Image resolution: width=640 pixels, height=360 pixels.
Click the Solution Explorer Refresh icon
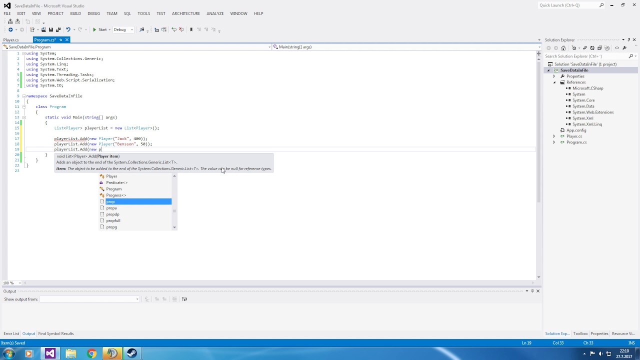[592, 48]
